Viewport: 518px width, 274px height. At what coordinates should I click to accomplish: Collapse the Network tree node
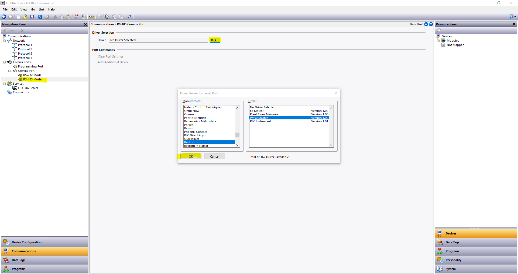pyautogui.click(x=4, y=41)
